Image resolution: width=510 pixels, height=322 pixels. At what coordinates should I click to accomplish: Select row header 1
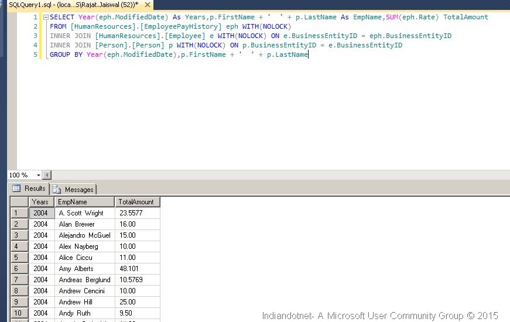tap(19, 213)
